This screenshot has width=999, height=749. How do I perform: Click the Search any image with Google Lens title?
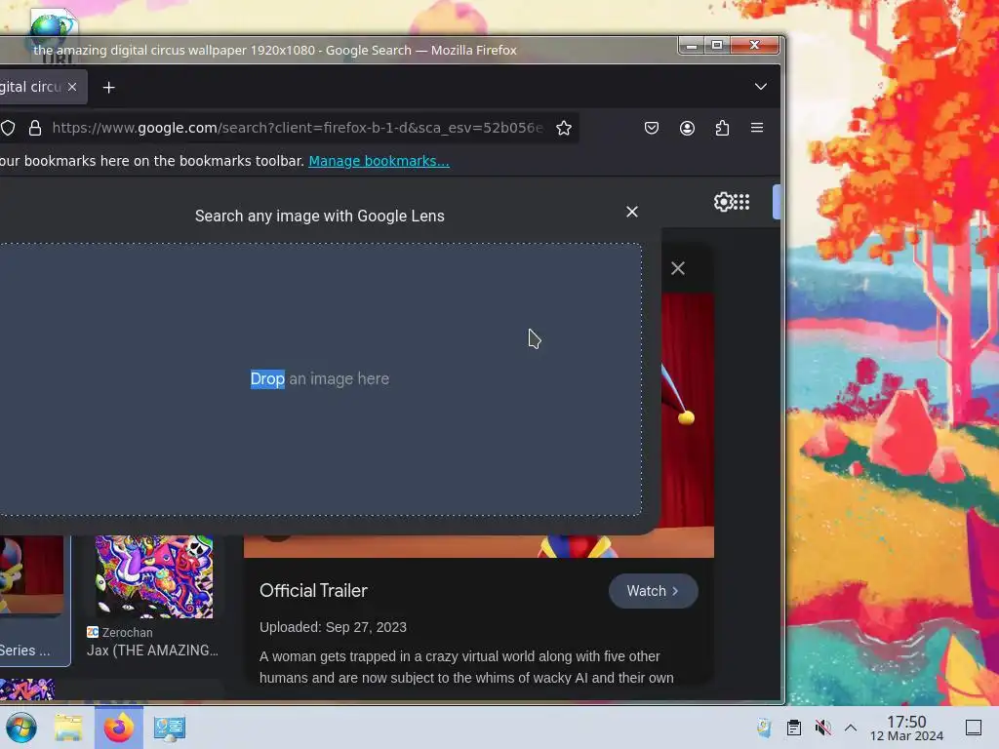click(x=319, y=216)
